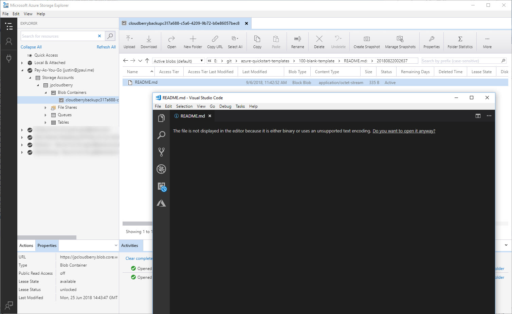Collapse the Blob Containers node

pyautogui.click(x=45, y=92)
